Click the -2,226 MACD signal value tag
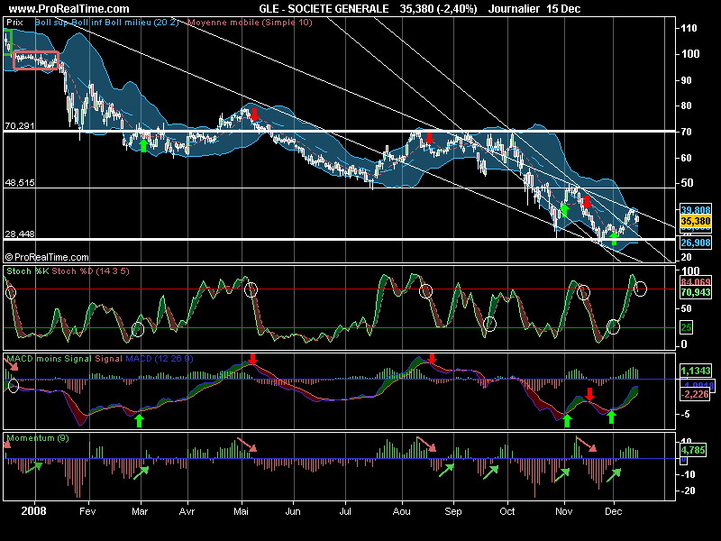The height and width of the screenshot is (541, 721). point(696,394)
